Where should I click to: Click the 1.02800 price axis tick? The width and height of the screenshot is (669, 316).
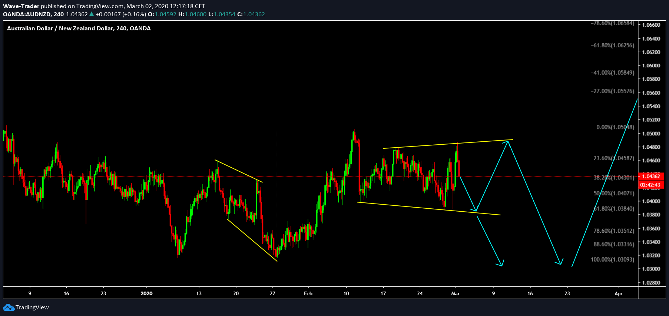(651, 283)
